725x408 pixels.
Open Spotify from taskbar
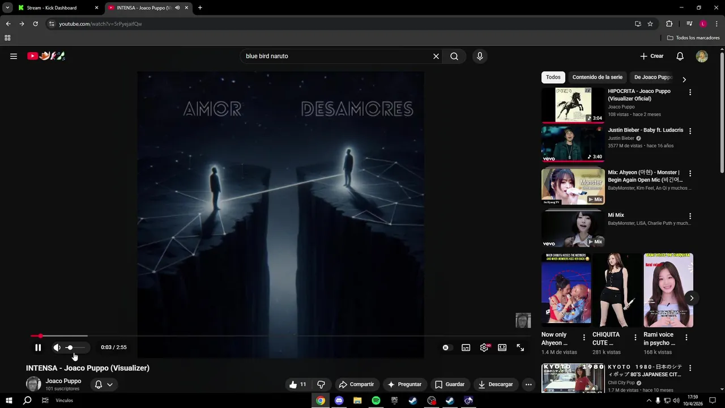(x=376, y=400)
